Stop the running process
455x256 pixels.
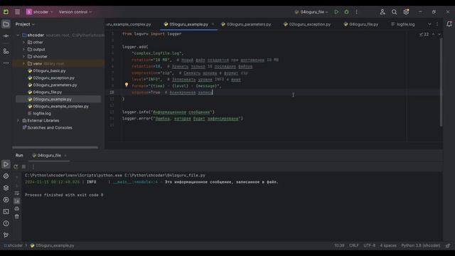pos(24,166)
